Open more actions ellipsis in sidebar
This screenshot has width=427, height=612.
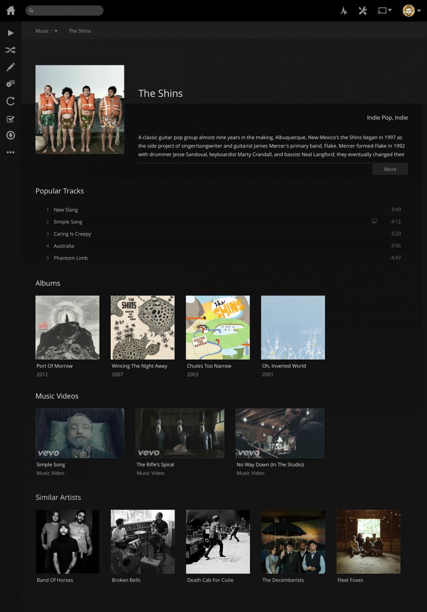pyautogui.click(x=10, y=152)
